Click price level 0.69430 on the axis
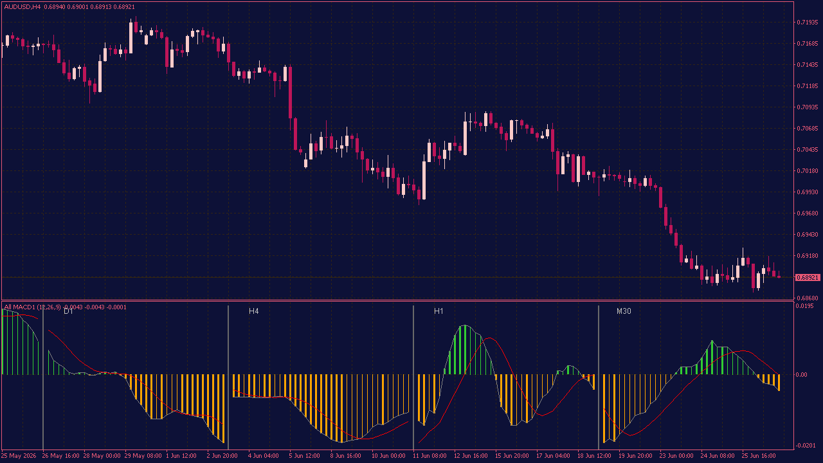Image resolution: width=823 pixels, height=463 pixels. pyautogui.click(x=808, y=235)
